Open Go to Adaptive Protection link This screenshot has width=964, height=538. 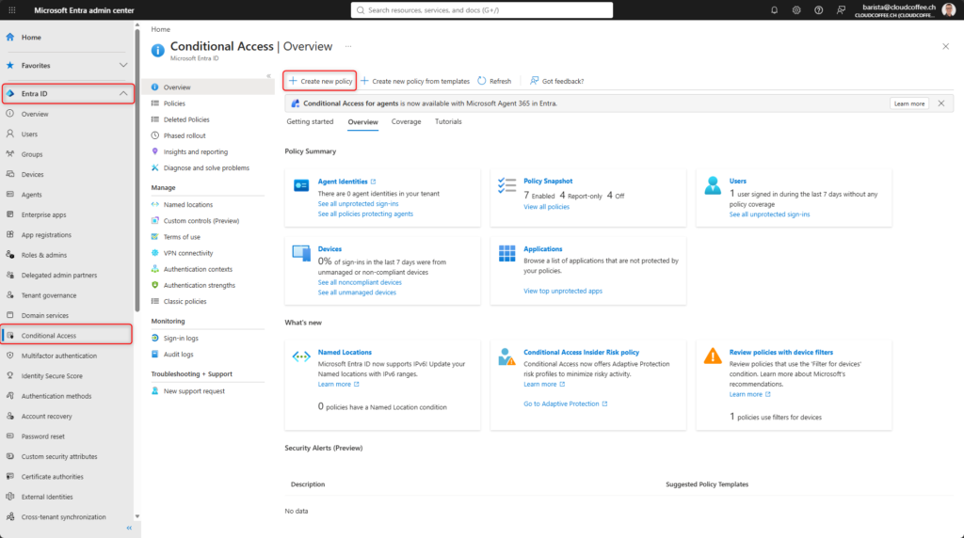click(x=565, y=403)
